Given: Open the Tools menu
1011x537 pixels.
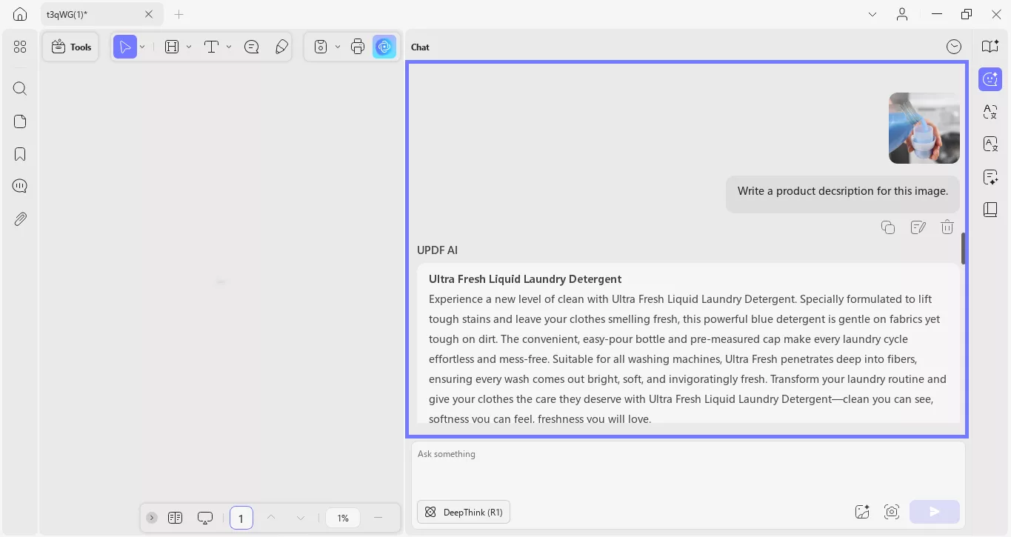Looking at the screenshot, I should tap(70, 47).
